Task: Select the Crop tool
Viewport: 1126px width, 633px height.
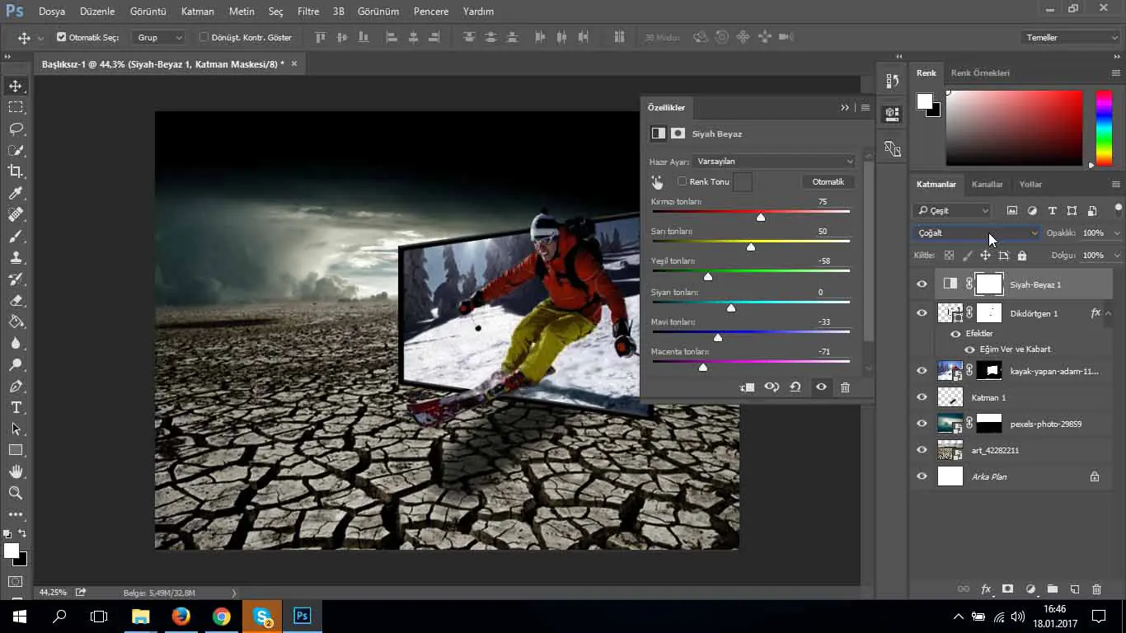Action: pyautogui.click(x=16, y=171)
